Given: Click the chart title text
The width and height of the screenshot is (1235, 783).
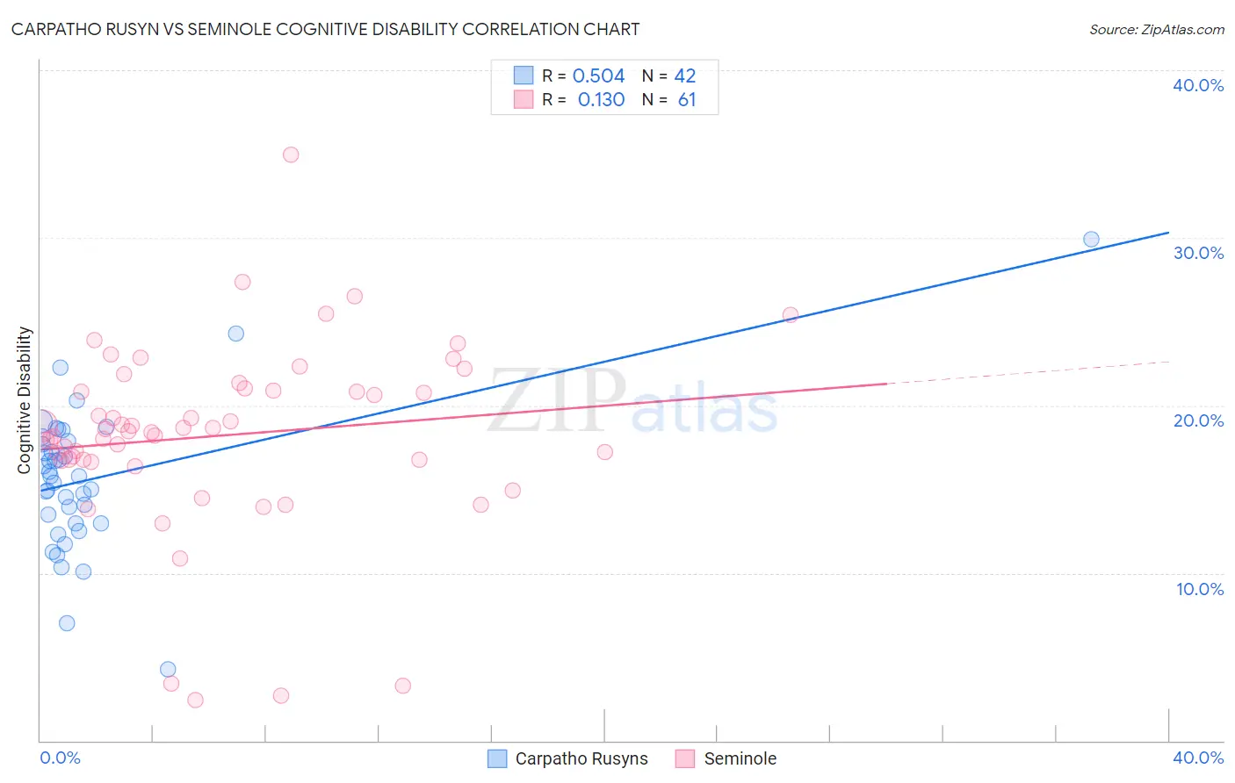Looking at the screenshot, I should [325, 29].
